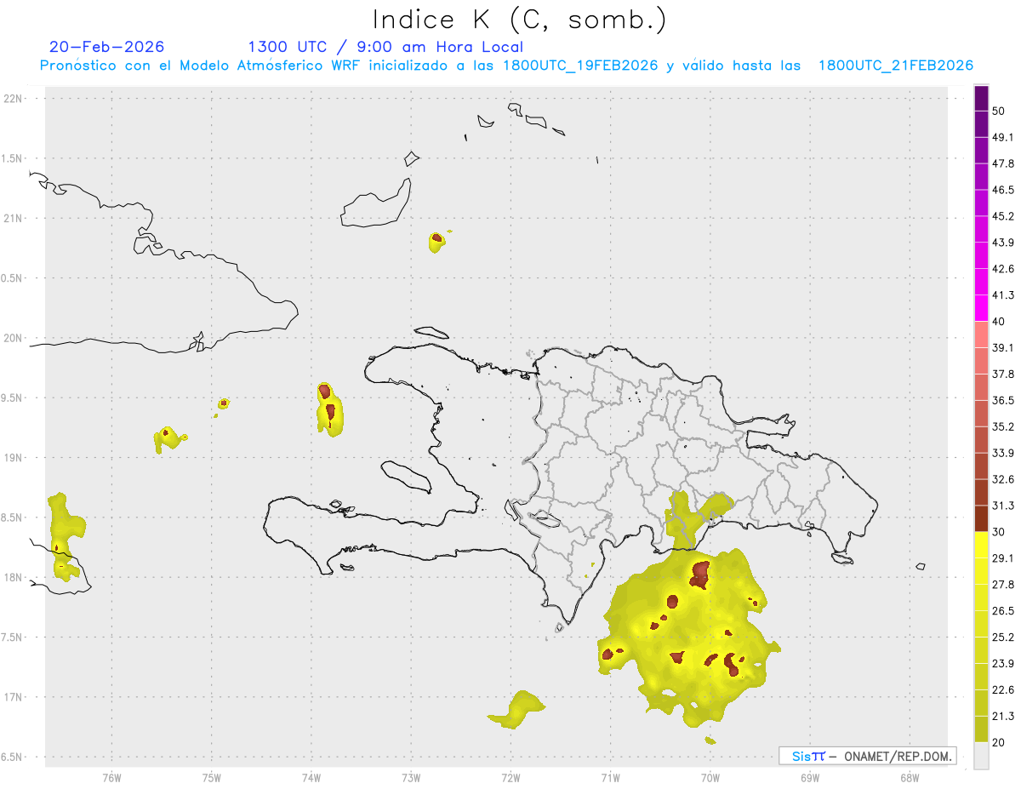
Task: Click the colorbar value '46.5'
Action: pos(1003,190)
